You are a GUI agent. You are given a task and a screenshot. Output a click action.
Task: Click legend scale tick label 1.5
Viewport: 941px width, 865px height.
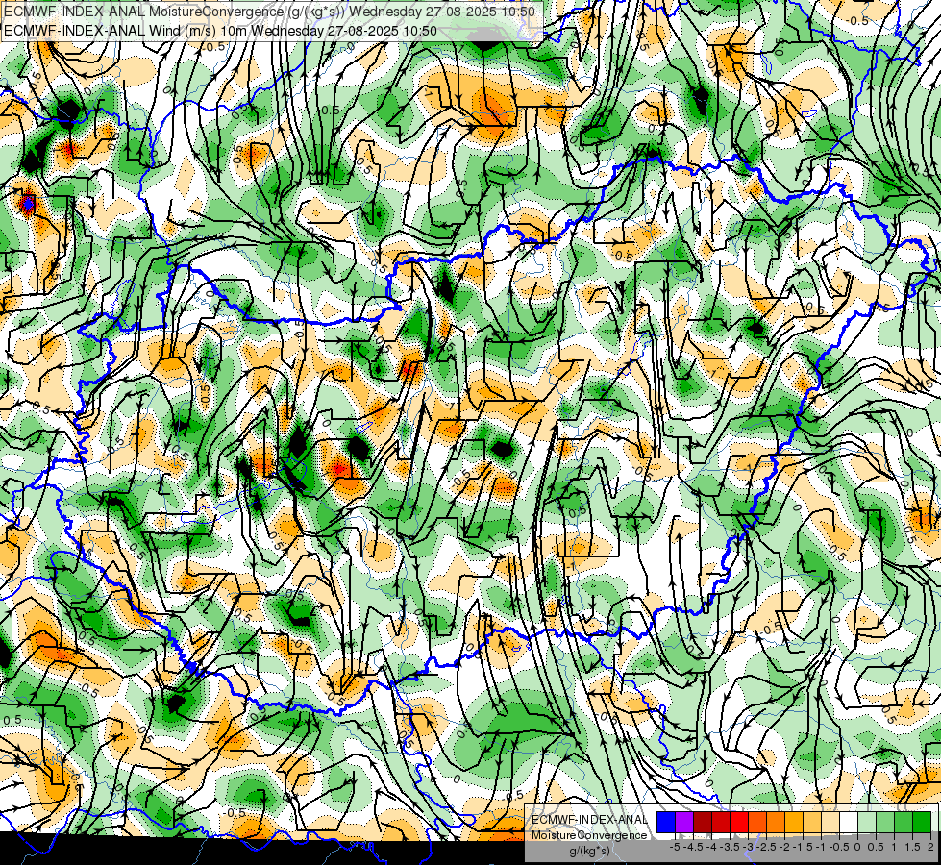click(912, 847)
